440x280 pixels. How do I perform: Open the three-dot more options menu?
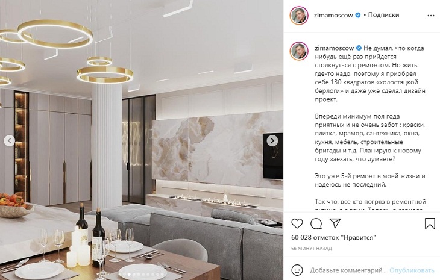click(431, 16)
